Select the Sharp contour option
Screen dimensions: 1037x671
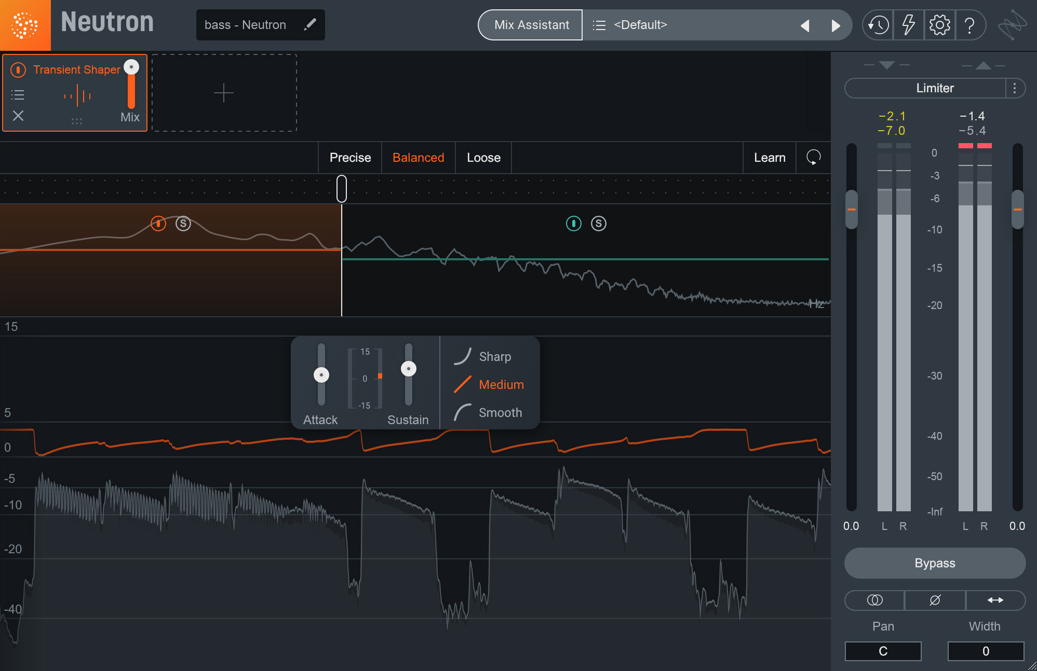[x=482, y=357]
